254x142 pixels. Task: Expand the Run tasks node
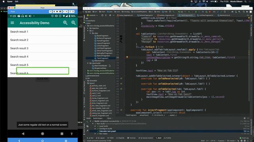[x=95, y=134]
